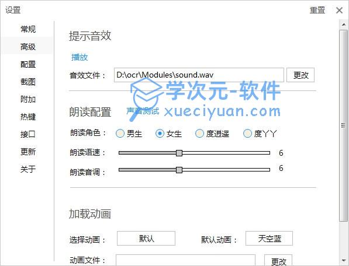
Task: Click the scrollbar up arrow
Action: coord(344,24)
